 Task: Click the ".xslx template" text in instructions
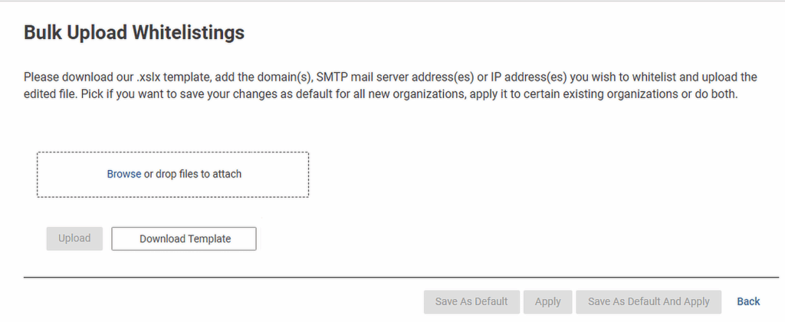(x=170, y=77)
